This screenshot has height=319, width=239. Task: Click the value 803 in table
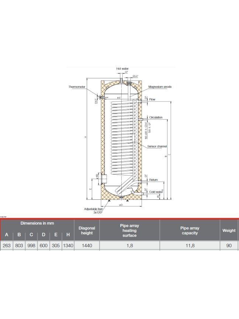click(19, 246)
